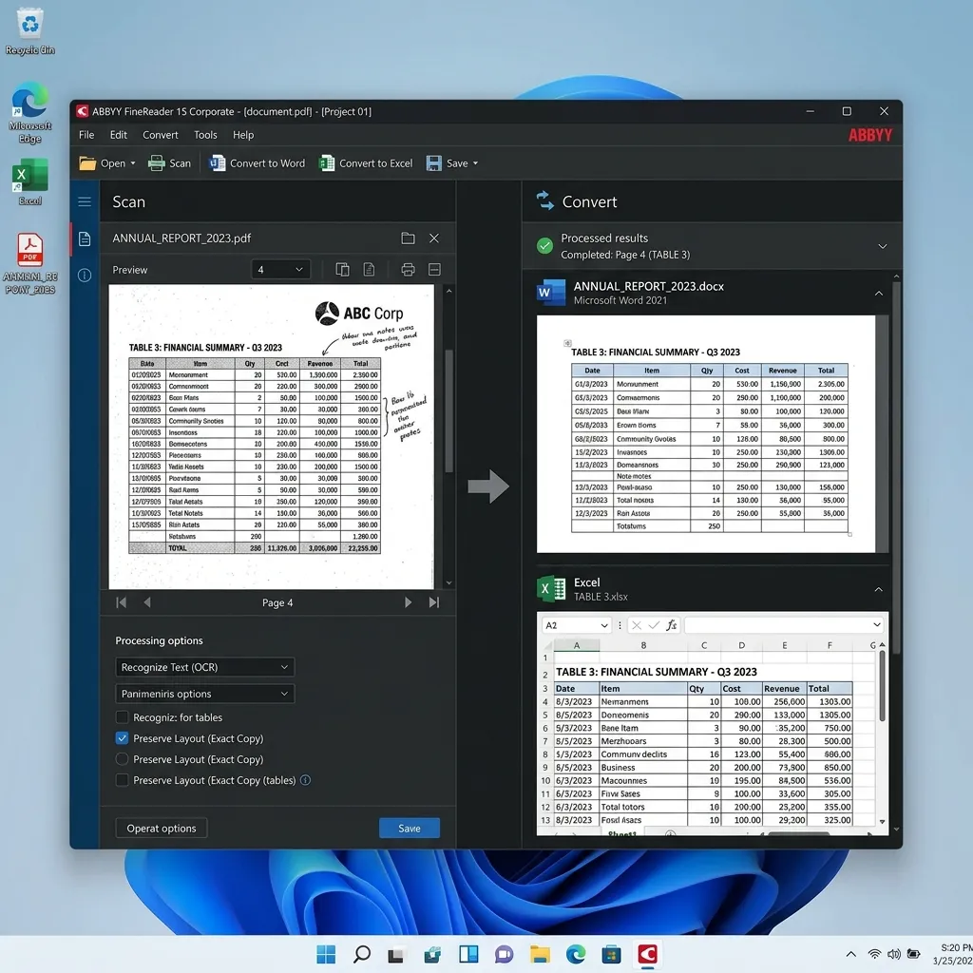The height and width of the screenshot is (973, 973).
Task: Go to the first page
Action: [x=121, y=602]
